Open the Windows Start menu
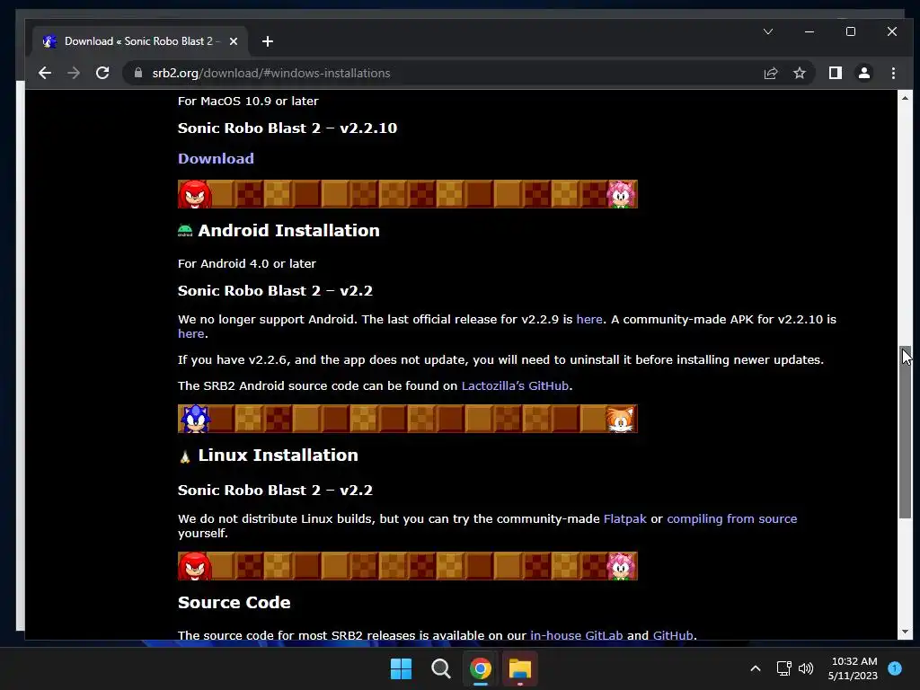The image size is (920, 690). (x=402, y=668)
